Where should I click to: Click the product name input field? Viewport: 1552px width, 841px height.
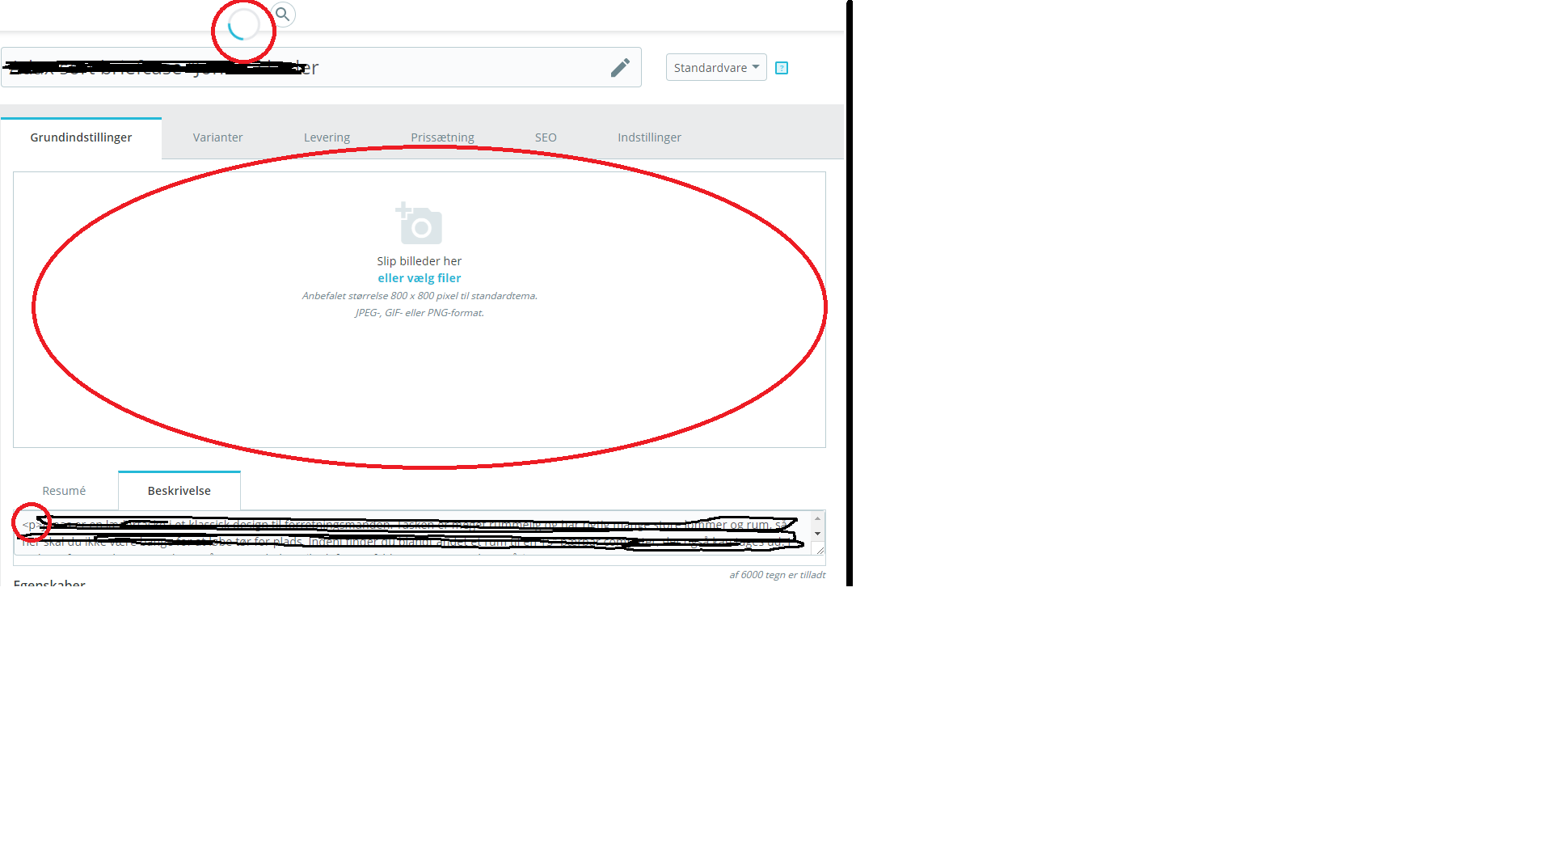(321, 67)
